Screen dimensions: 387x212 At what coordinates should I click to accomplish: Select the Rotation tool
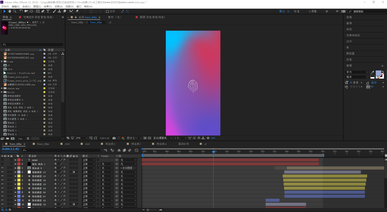pos(21,11)
